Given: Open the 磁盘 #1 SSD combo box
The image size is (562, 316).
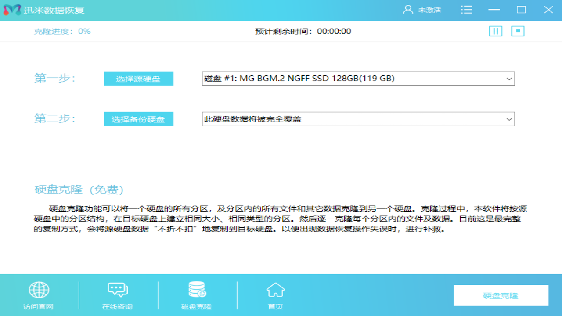Looking at the screenshot, I should [x=358, y=78].
